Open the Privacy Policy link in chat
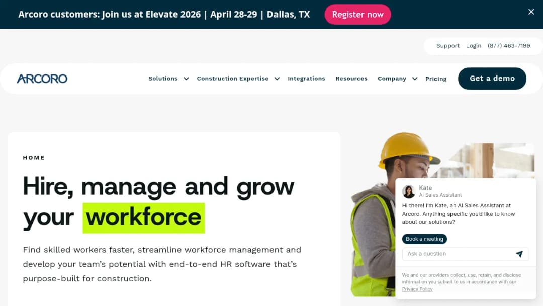This screenshot has height=306, width=543. coord(417,289)
